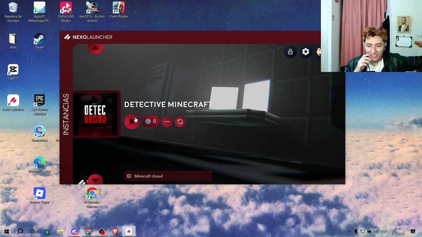
Task: Click the DETECTIVE MINECRAFT title
Action: click(x=168, y=104)
